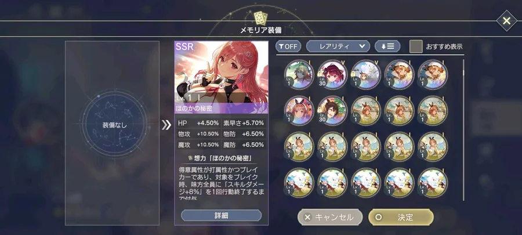Viewport: 522px width, 235px height.
Task: Select the first memoria icon in third row
Action: point(299,147)
